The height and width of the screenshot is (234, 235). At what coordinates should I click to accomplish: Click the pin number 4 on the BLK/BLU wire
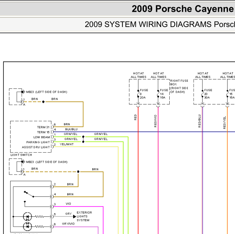55,130
